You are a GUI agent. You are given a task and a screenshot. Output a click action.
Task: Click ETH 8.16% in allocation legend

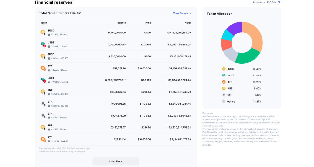[242, 95]
